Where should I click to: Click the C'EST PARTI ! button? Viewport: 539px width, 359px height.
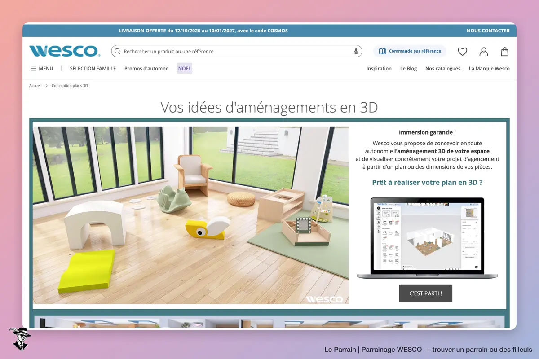[425, 293]
